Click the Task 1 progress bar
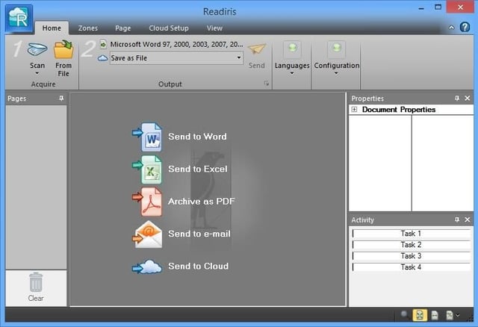The image size is (478, 327). point(412,234)
